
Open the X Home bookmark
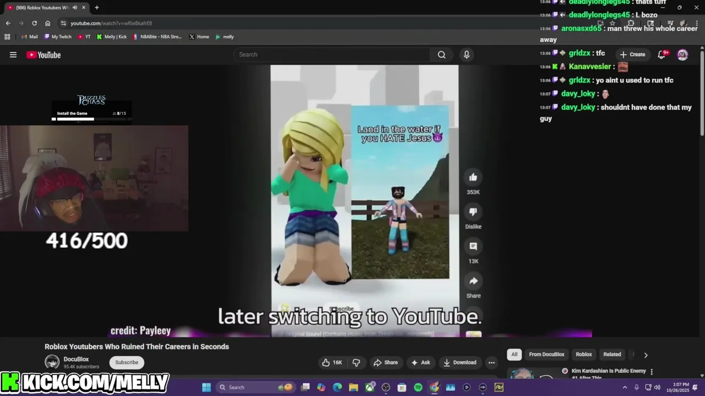(199, 37)
